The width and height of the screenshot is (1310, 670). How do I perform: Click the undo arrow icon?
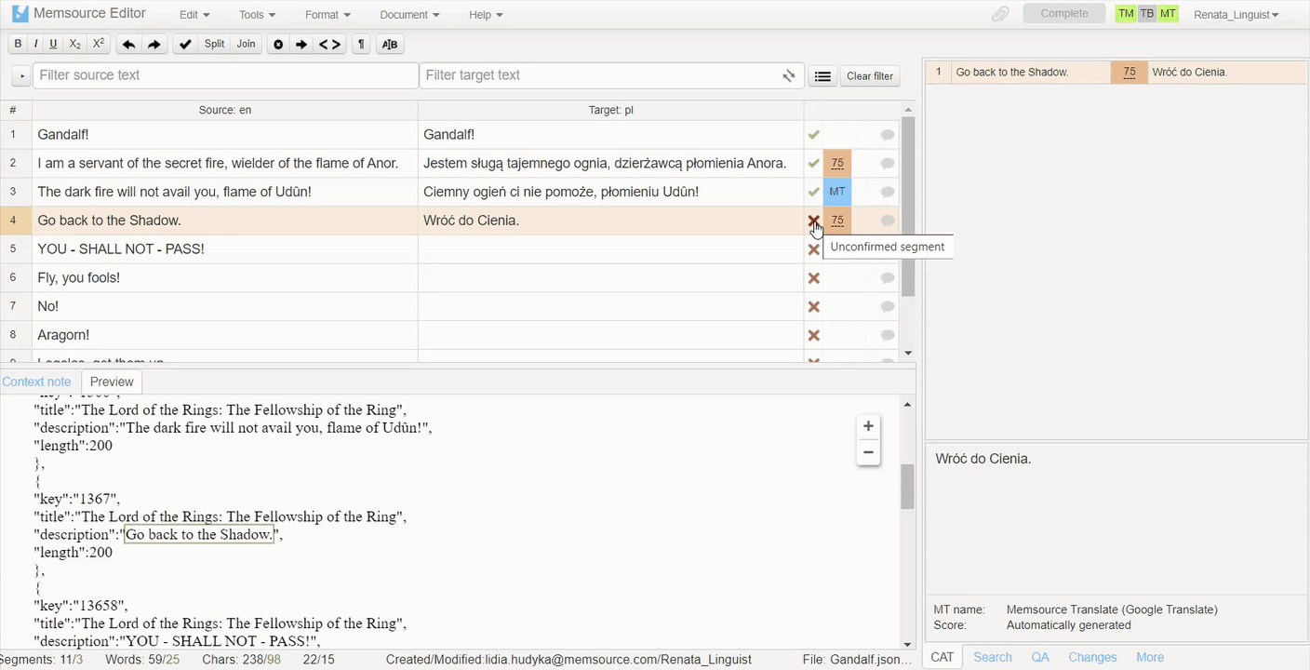(128, 45)
